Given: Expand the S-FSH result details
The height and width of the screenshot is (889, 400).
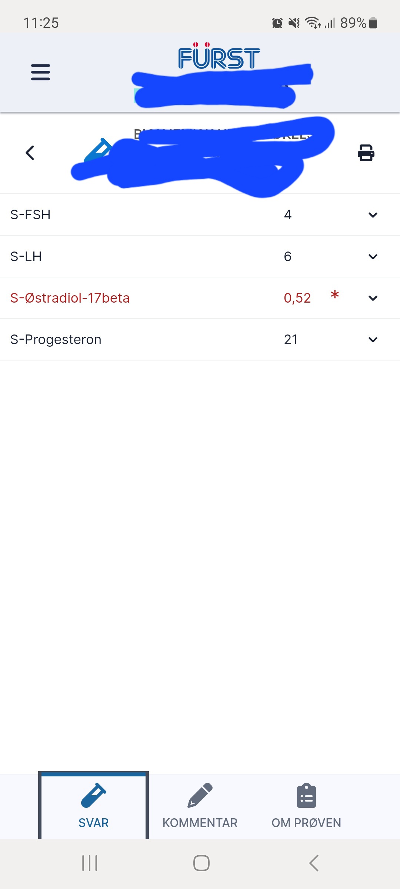Looking at the screenshot, I should coord(373,215).
